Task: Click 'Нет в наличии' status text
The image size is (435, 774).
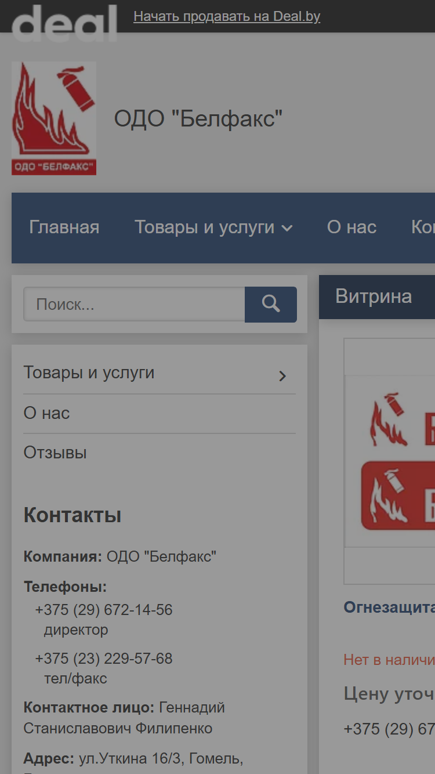Action: [x=389, y=659]
